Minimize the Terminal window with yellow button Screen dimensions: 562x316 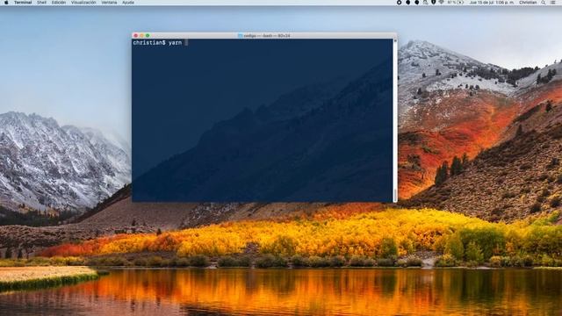tap(141, 35)
